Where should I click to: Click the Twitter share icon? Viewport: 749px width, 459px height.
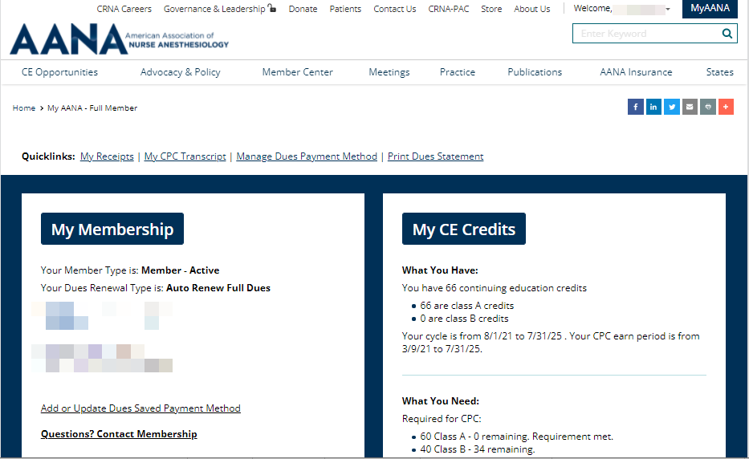672,107
